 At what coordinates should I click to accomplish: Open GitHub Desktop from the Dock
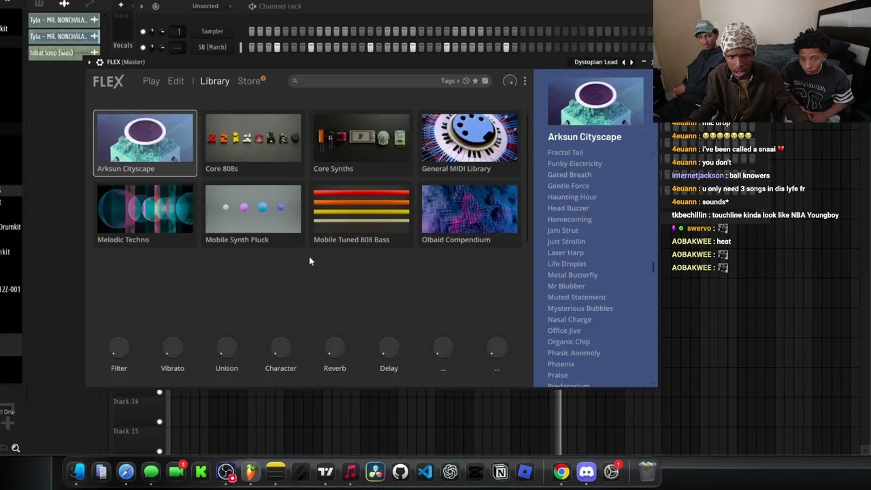tap(400, 472)
